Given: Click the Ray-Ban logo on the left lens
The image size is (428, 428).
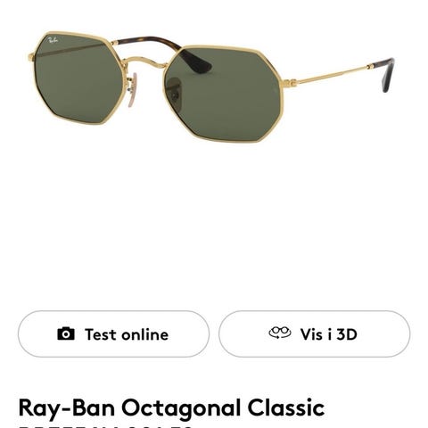Looking at the screenshot, I should 53,40.
